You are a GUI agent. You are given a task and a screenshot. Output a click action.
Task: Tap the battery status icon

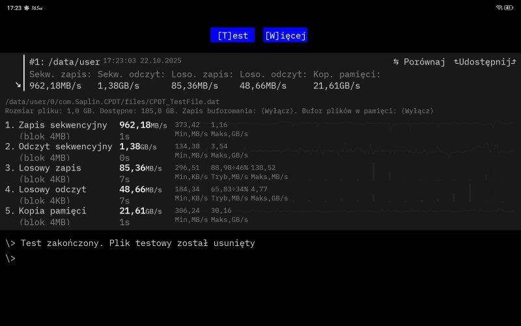[x=508, y=8]
